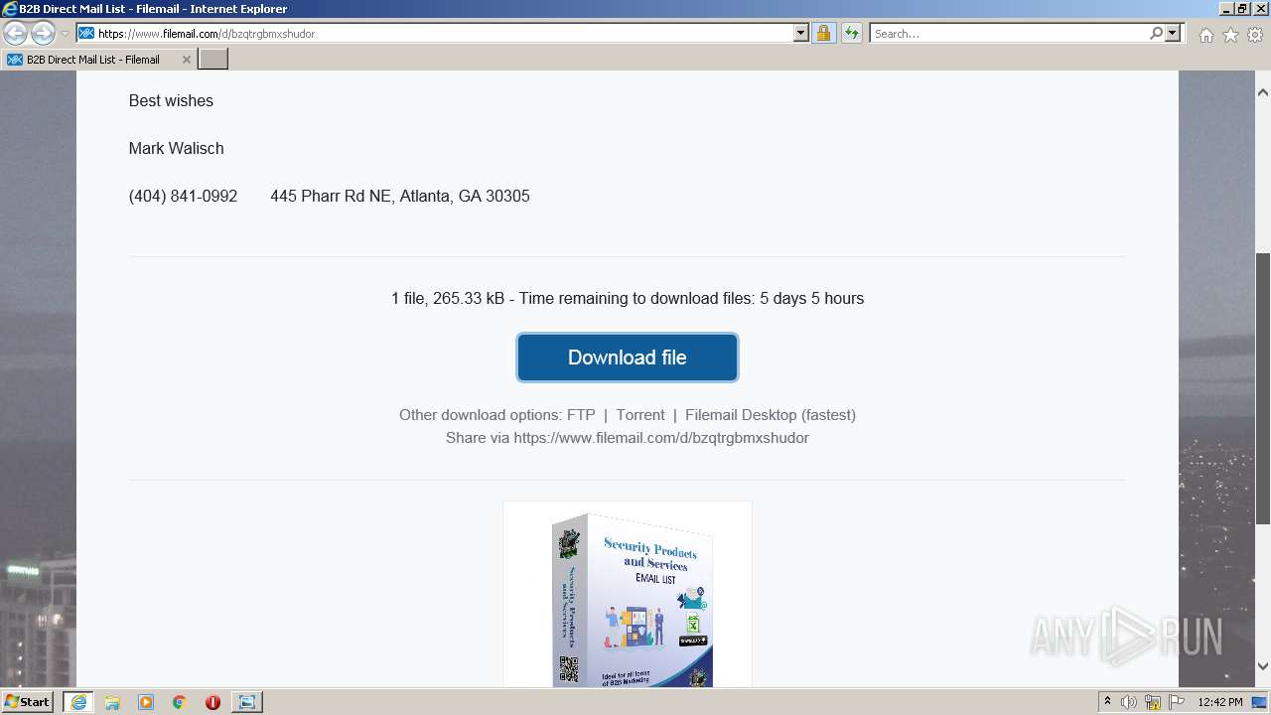Open the Home page icon
The image size is (1271, 715).
1205,35
